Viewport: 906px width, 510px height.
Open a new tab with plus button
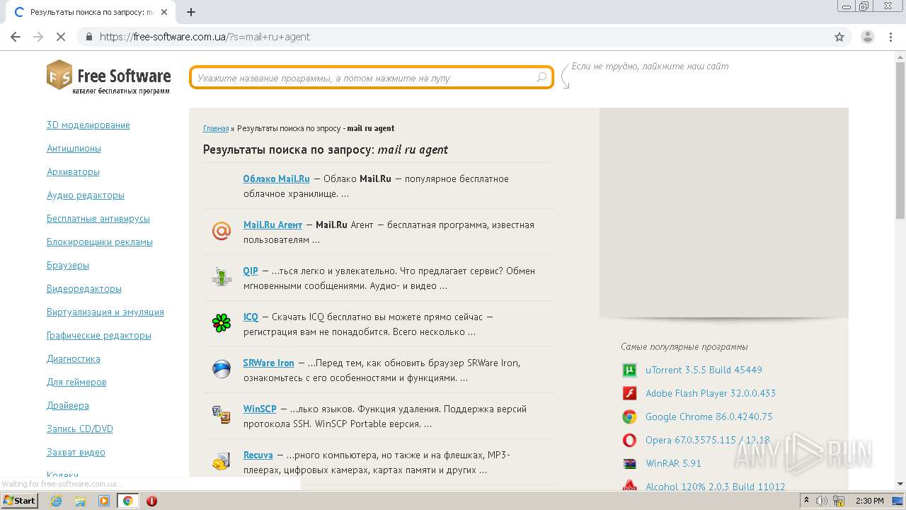point(191,12)
